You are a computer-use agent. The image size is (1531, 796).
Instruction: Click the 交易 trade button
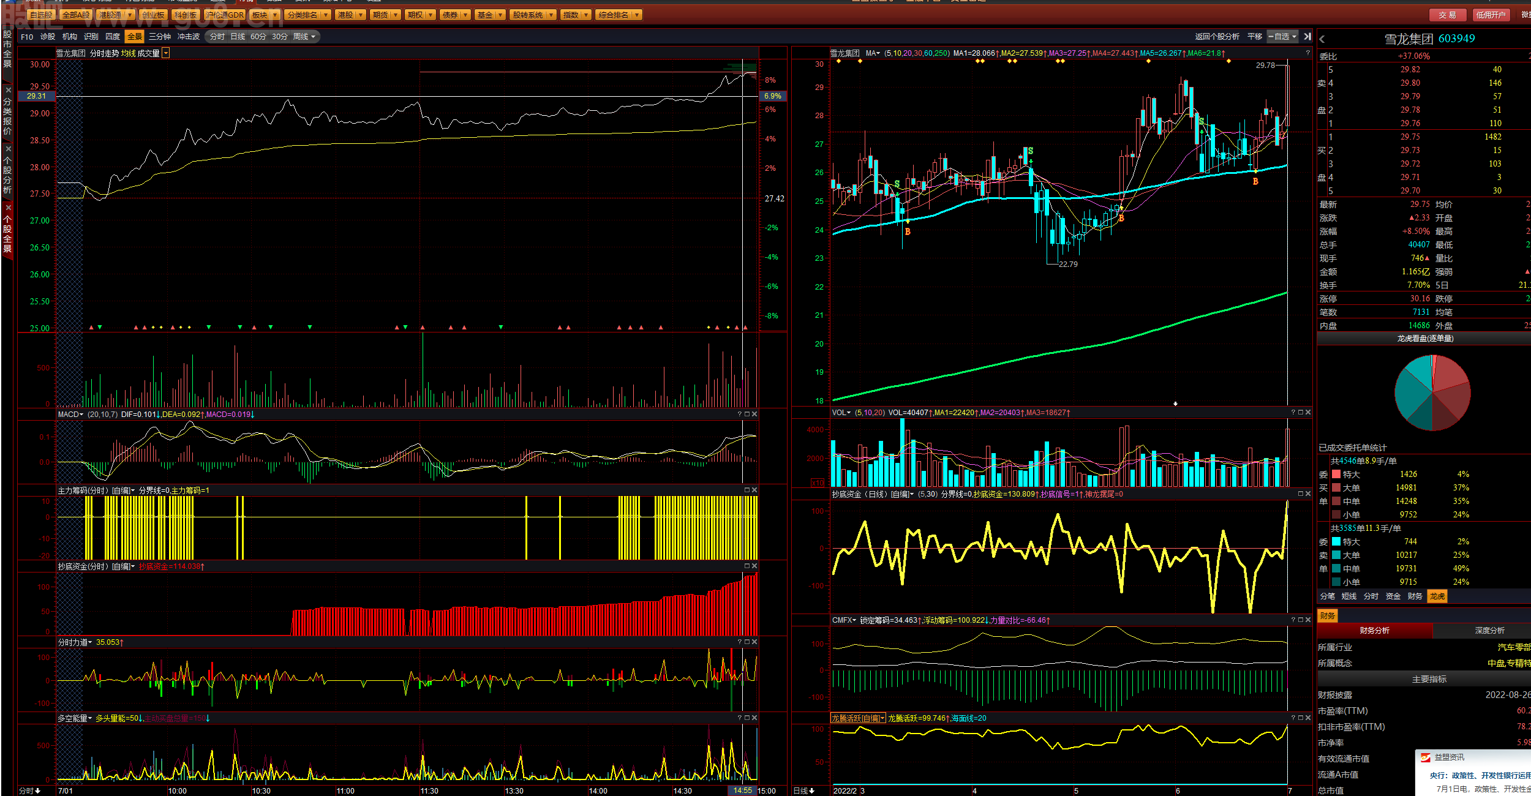(x=1448, y=15)
